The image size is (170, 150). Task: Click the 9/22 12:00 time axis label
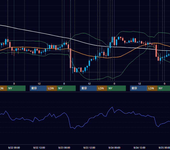39,147
